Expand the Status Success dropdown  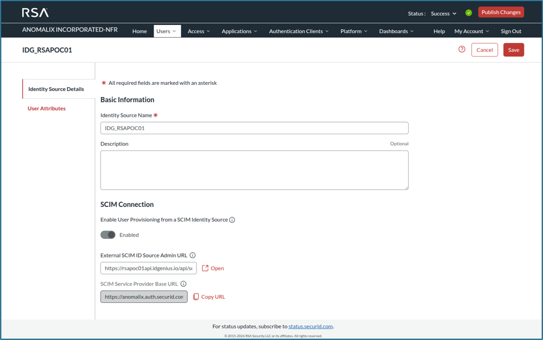[444, 13]
